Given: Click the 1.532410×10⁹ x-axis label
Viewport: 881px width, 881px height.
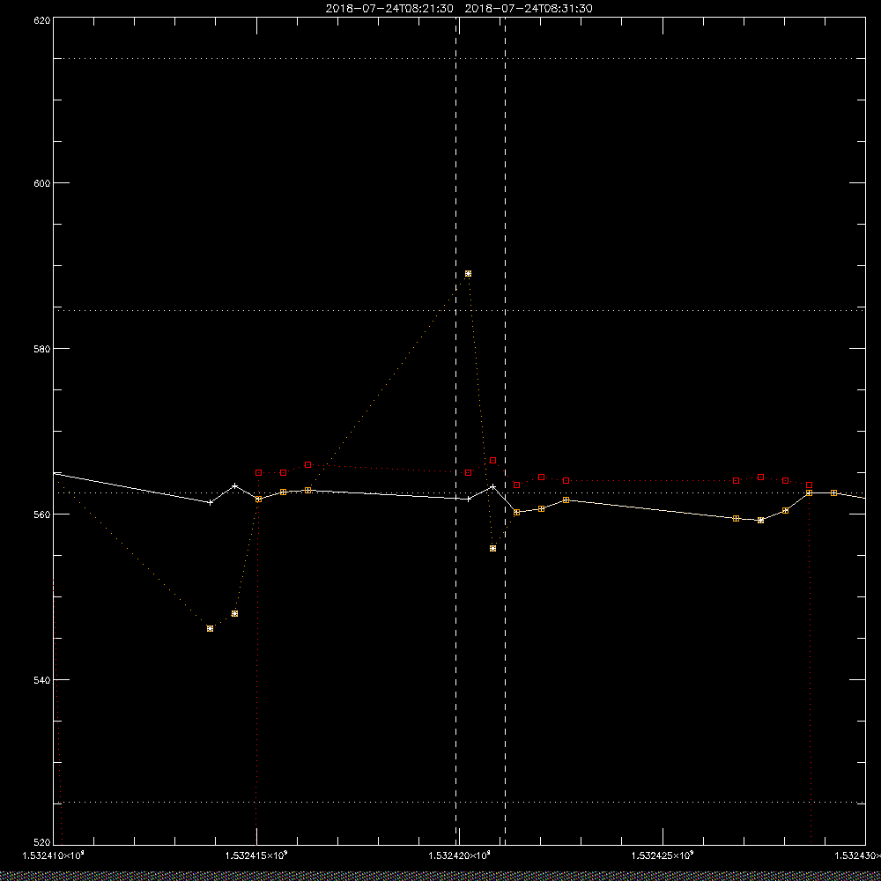Looking at the screenshot, I should (x=53, y=855).
